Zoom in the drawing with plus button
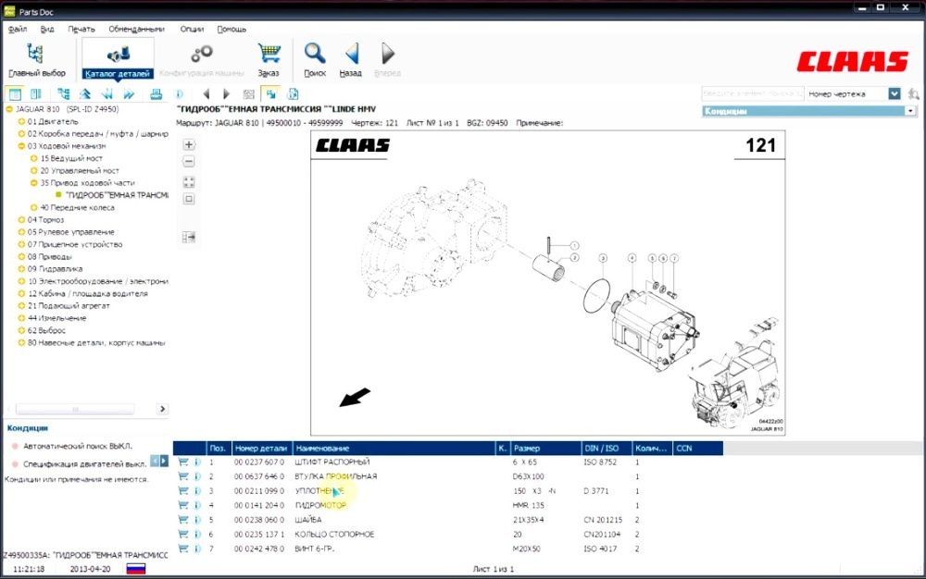Viewport: 926px width, 579px height. pos(189,144)
